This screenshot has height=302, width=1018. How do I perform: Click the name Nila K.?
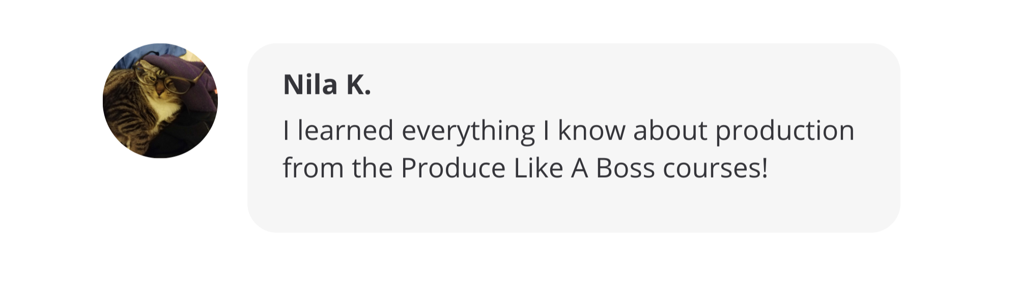coord(327,85)
